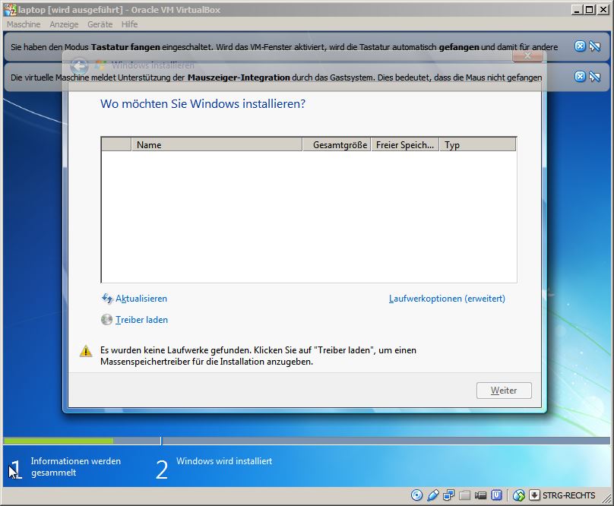Click the Name column header
Screen dimensions: 614x506
tap(217, 144)
